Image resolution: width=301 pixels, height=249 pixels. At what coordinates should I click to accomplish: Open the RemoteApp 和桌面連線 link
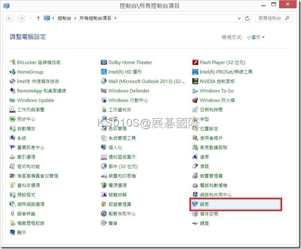click(x=42, y=91)
